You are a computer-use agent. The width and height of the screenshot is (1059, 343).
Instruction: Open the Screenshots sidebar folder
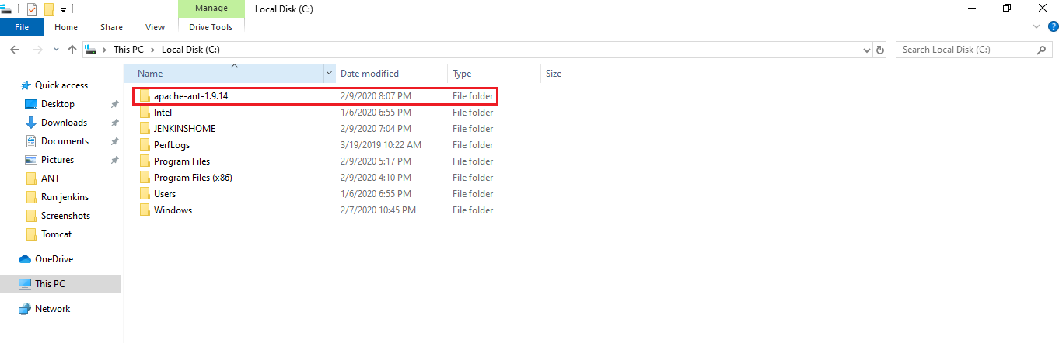(65, 216)
